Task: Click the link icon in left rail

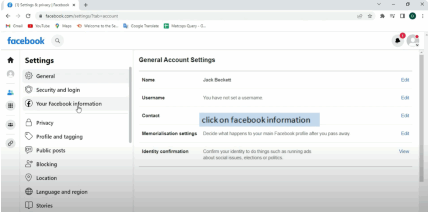Action: pos(10,143)
